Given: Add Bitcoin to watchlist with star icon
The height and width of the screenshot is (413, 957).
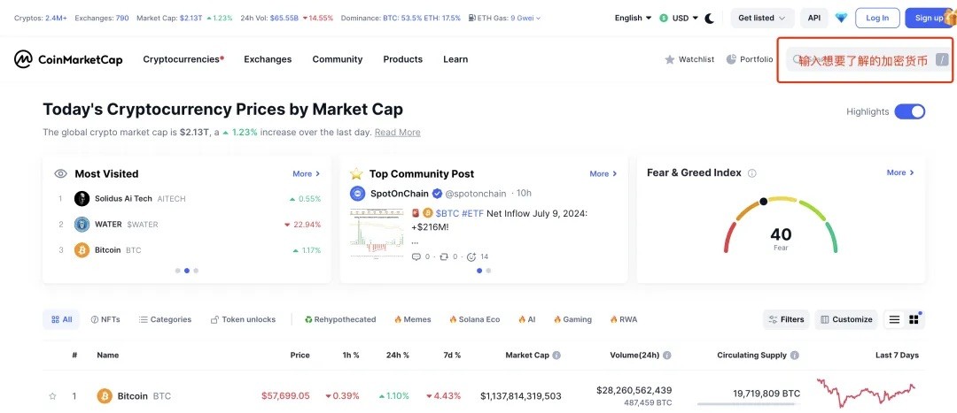Looking at the screenshot, I should [x=52, y=396].
